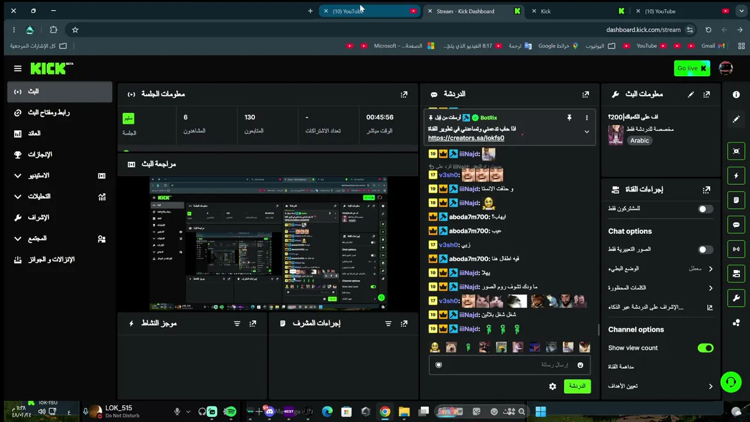Pop out the موجز النشاط panel

[x=253, y=324]
